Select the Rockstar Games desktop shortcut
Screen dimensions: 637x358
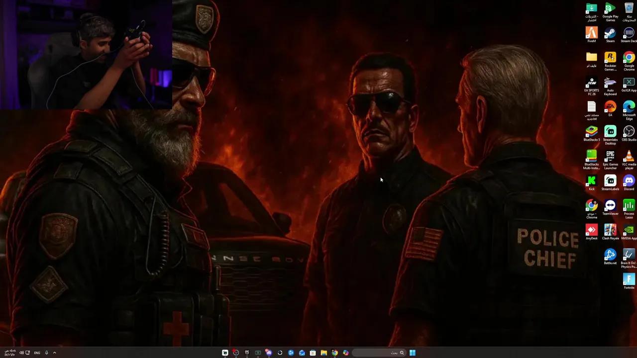pos(610,61)
